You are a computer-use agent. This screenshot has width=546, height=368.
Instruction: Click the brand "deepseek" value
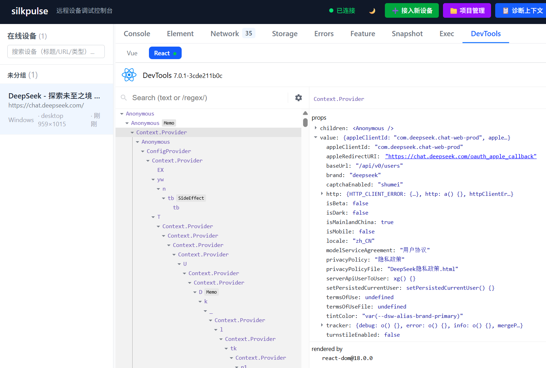[365, 175]
